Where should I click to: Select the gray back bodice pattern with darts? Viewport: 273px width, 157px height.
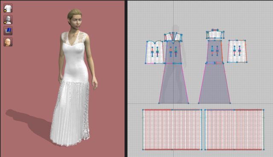coord(215,51)
